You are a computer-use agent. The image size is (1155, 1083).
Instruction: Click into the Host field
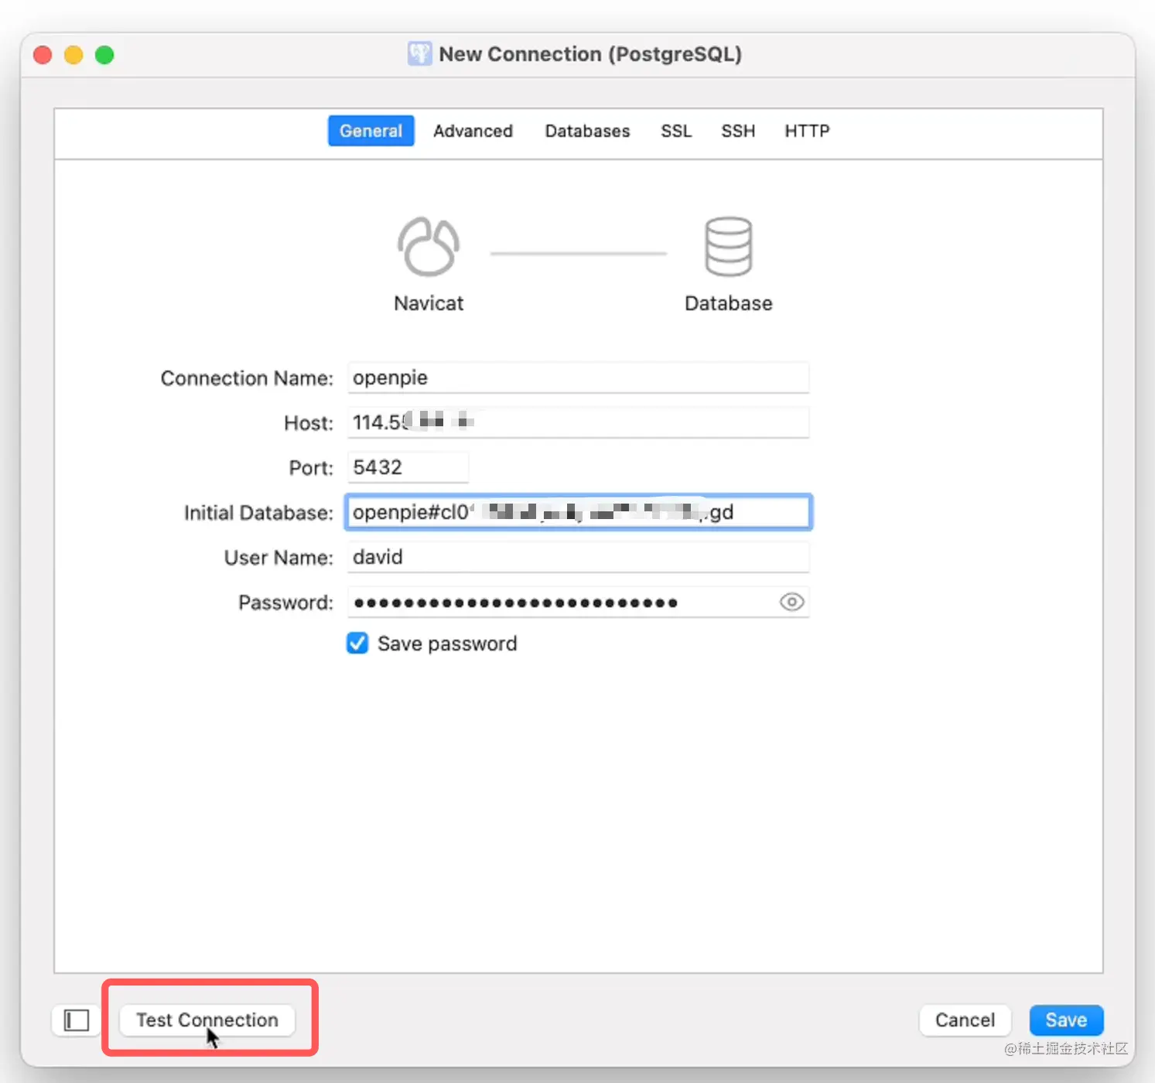tap(578, 422)
